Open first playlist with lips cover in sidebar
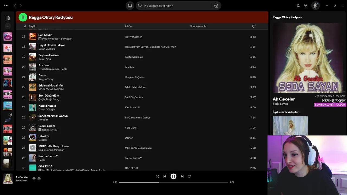Image resolution: width=347 pixels, height=195 pixels. (8, 37)
